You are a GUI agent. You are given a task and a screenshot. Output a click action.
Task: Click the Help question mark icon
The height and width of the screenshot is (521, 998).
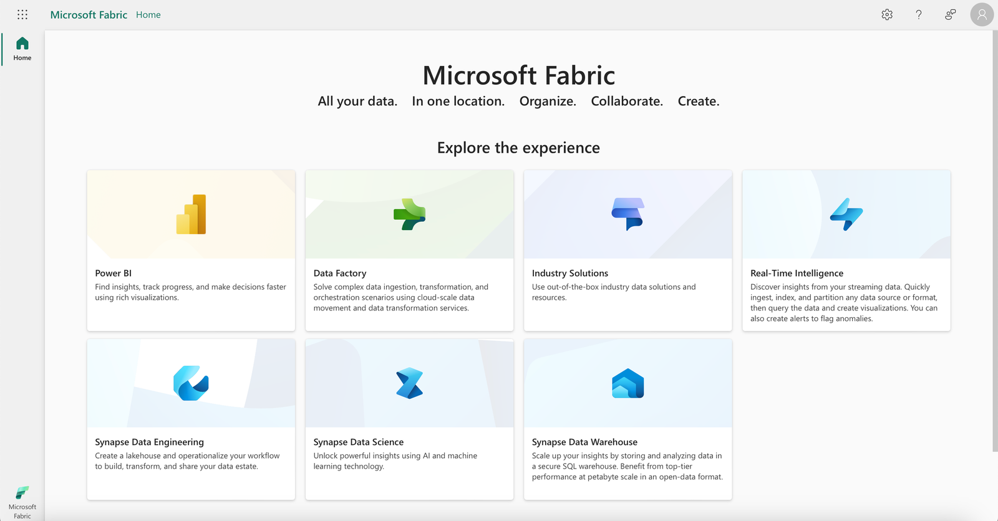[x=919, y=14]
